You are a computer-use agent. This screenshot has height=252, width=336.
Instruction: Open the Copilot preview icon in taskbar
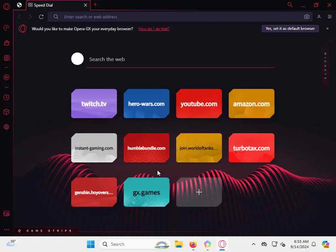point(325,244)
